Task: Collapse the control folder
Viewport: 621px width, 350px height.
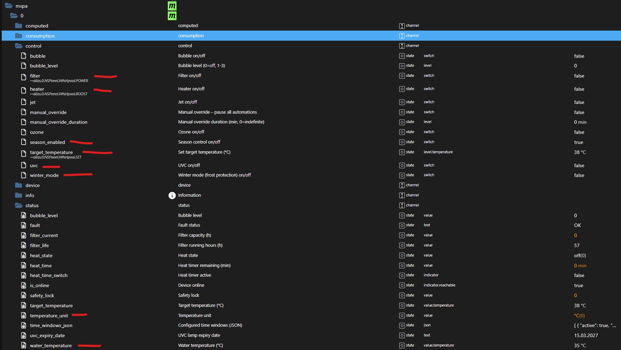Action: pos(19,46)
